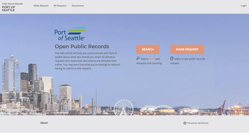Click the 'Public Record Requests' header caption

12,4
